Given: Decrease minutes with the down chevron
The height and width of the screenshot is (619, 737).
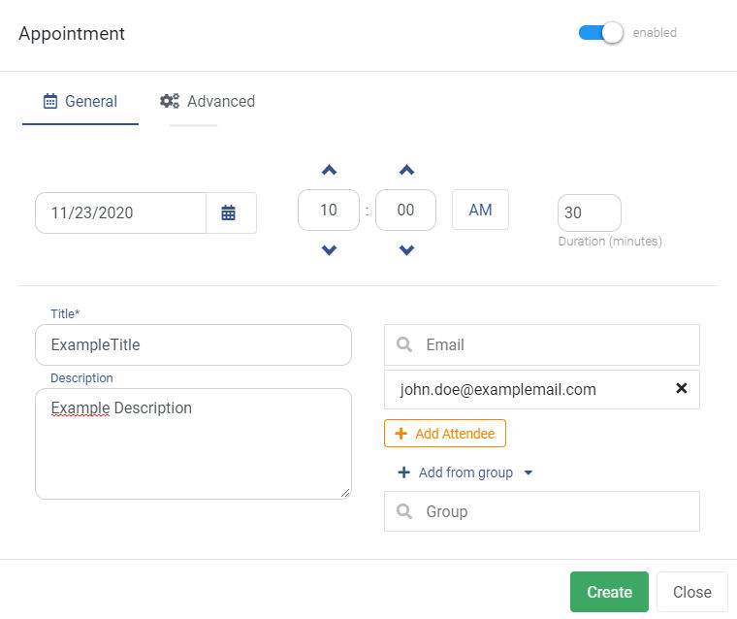Looking at the screenshot, I should [x=406, y=249].
